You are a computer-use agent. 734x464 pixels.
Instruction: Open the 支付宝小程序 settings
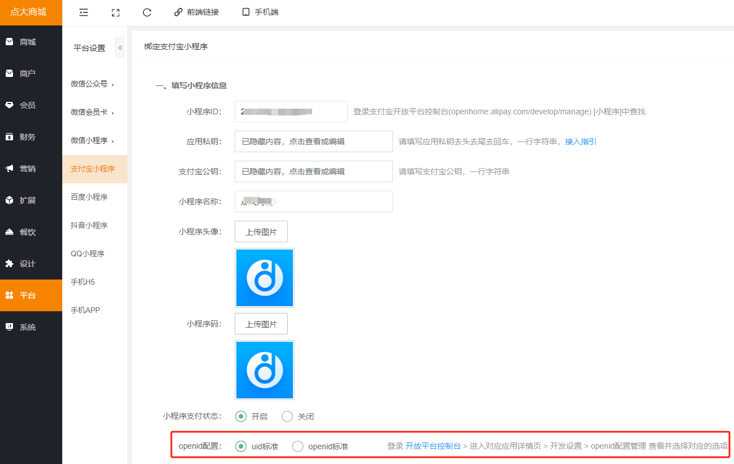click(x=94, y=169)
